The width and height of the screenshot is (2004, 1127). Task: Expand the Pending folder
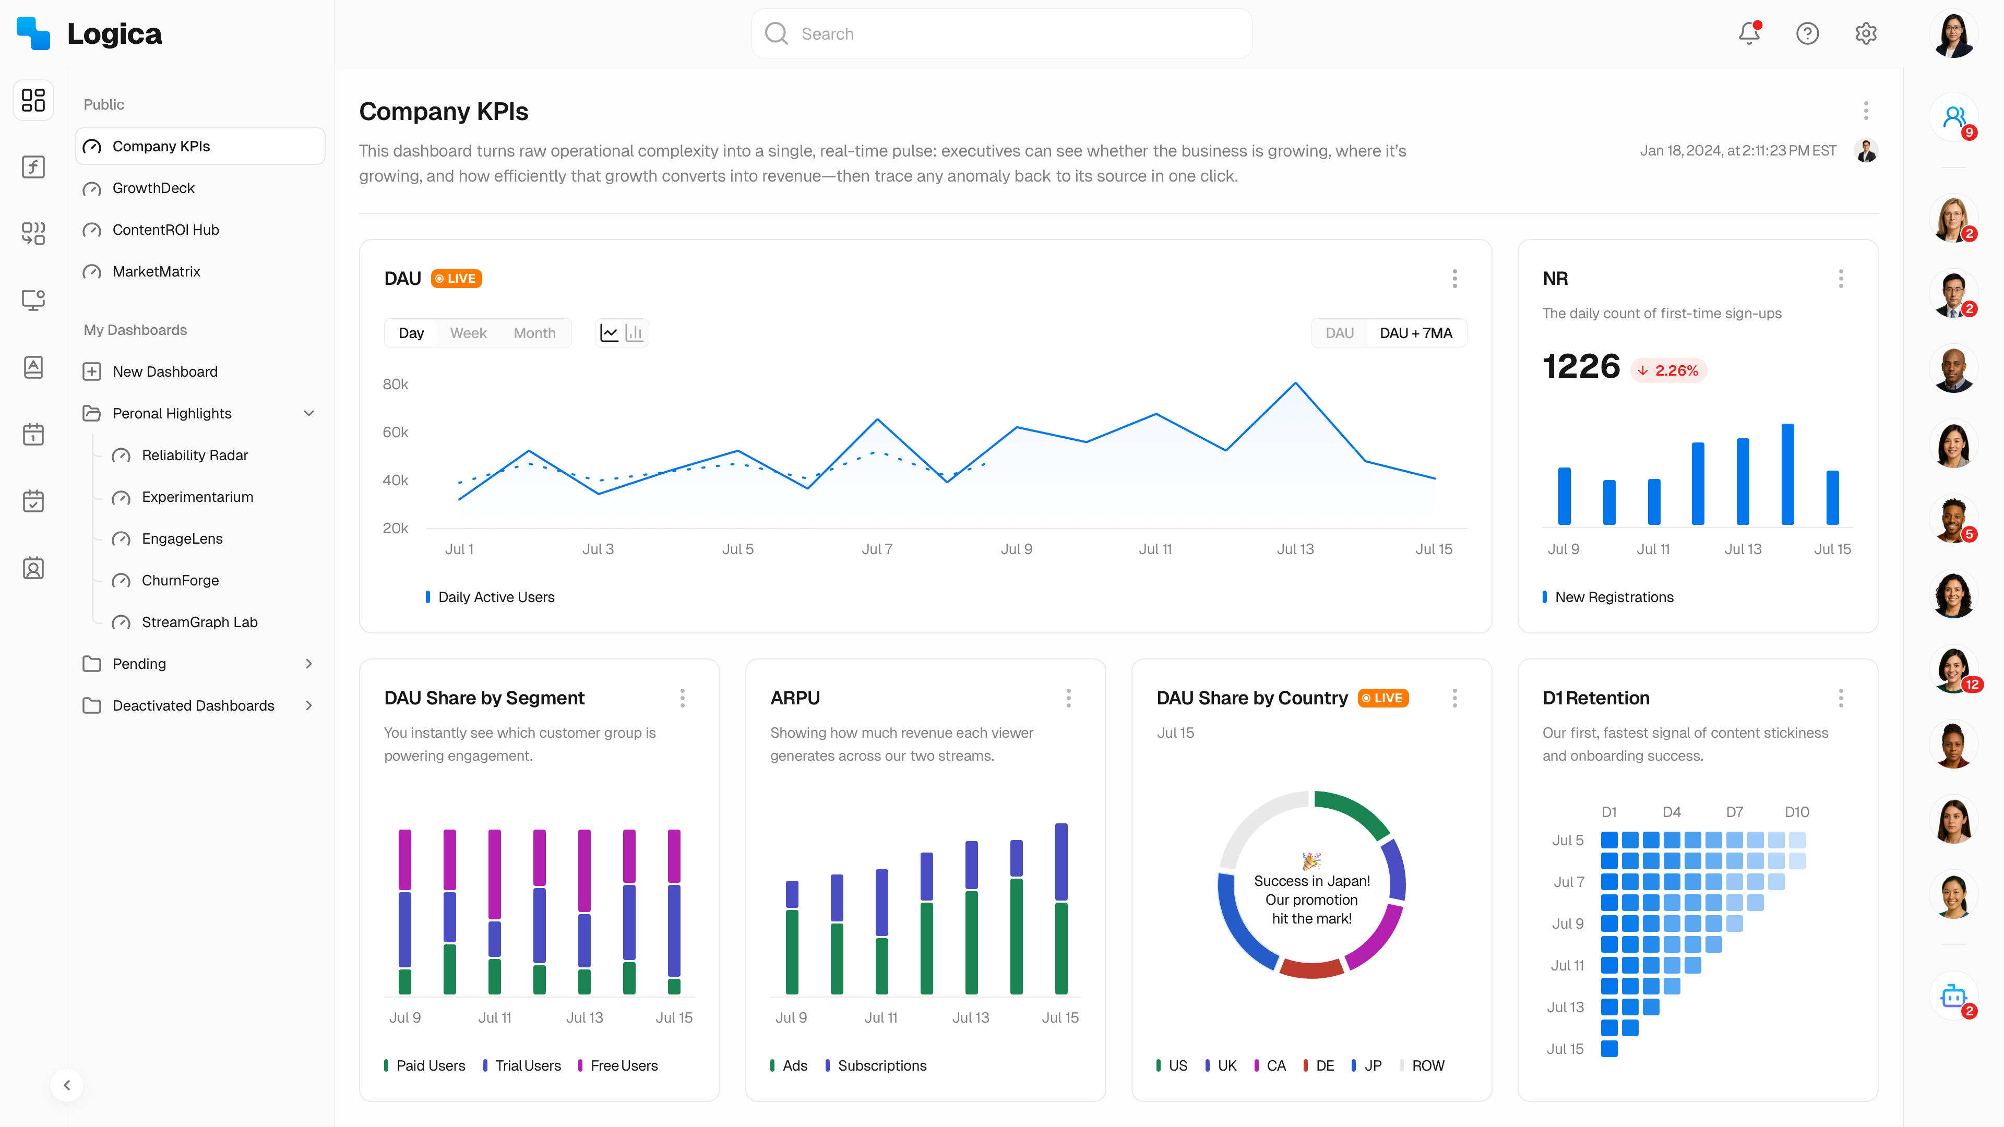(309, 664)
